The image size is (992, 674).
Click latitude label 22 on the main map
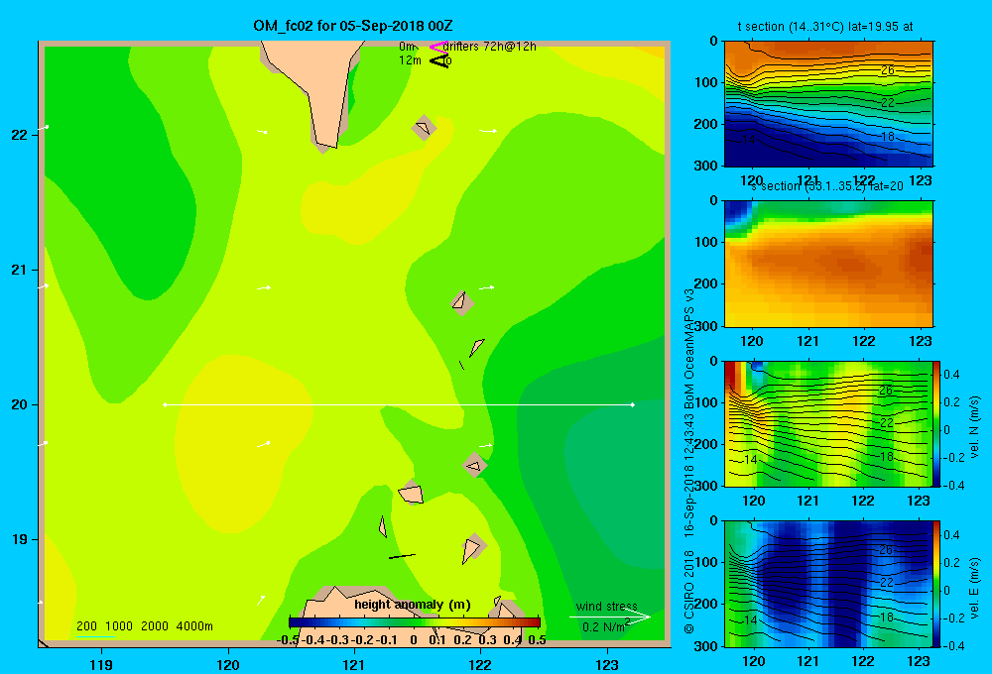[x=20, y=136]
